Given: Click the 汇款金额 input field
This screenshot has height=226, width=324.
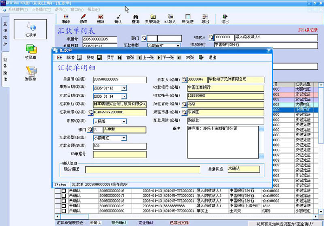Looking at the screenshot, I should point(119,146).
